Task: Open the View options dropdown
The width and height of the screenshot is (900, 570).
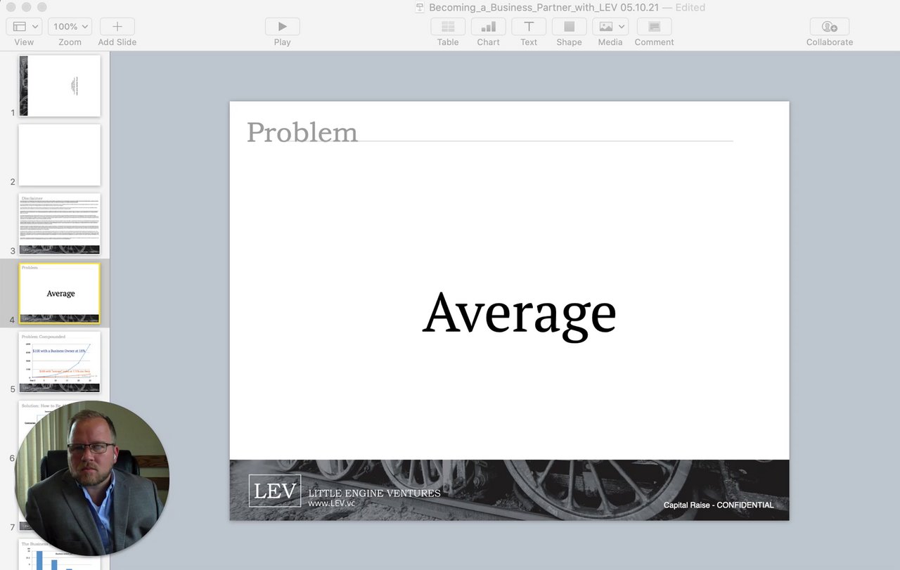Action: coord(24,27)
